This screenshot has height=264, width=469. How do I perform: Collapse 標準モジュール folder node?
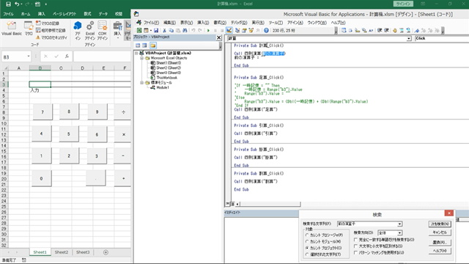(141, 83)
